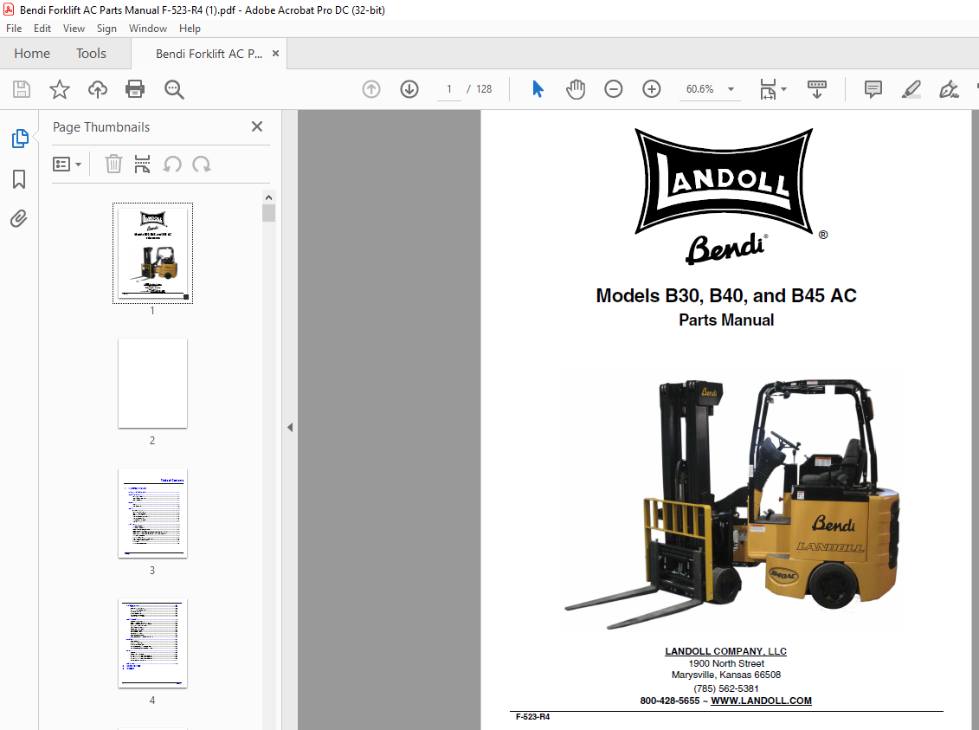Screen dimensions: 979x730
Task: Open the Sign menu
Action: 106,28
